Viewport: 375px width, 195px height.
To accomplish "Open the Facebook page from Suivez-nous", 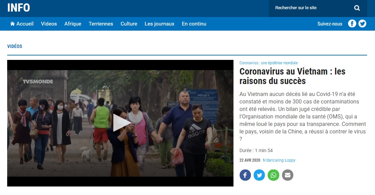I will (x=352, y=23).
